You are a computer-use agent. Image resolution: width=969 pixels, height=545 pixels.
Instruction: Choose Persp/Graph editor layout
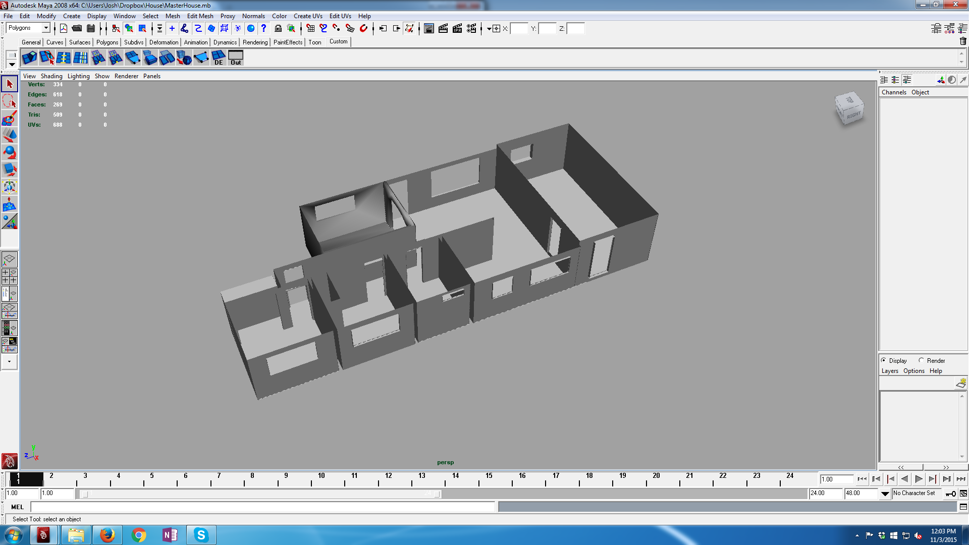pyautogui.click(x=10, y=311)
